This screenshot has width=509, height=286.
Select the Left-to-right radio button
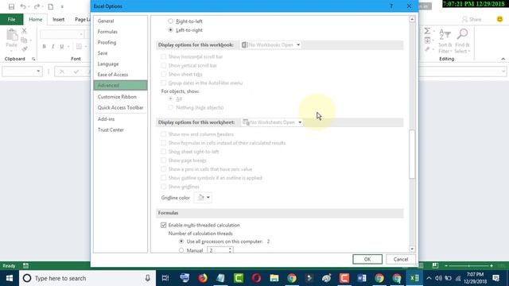tap(170, 30)
